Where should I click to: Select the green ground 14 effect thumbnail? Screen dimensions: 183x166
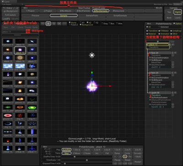pyautogui.click(x=32, y=108)
